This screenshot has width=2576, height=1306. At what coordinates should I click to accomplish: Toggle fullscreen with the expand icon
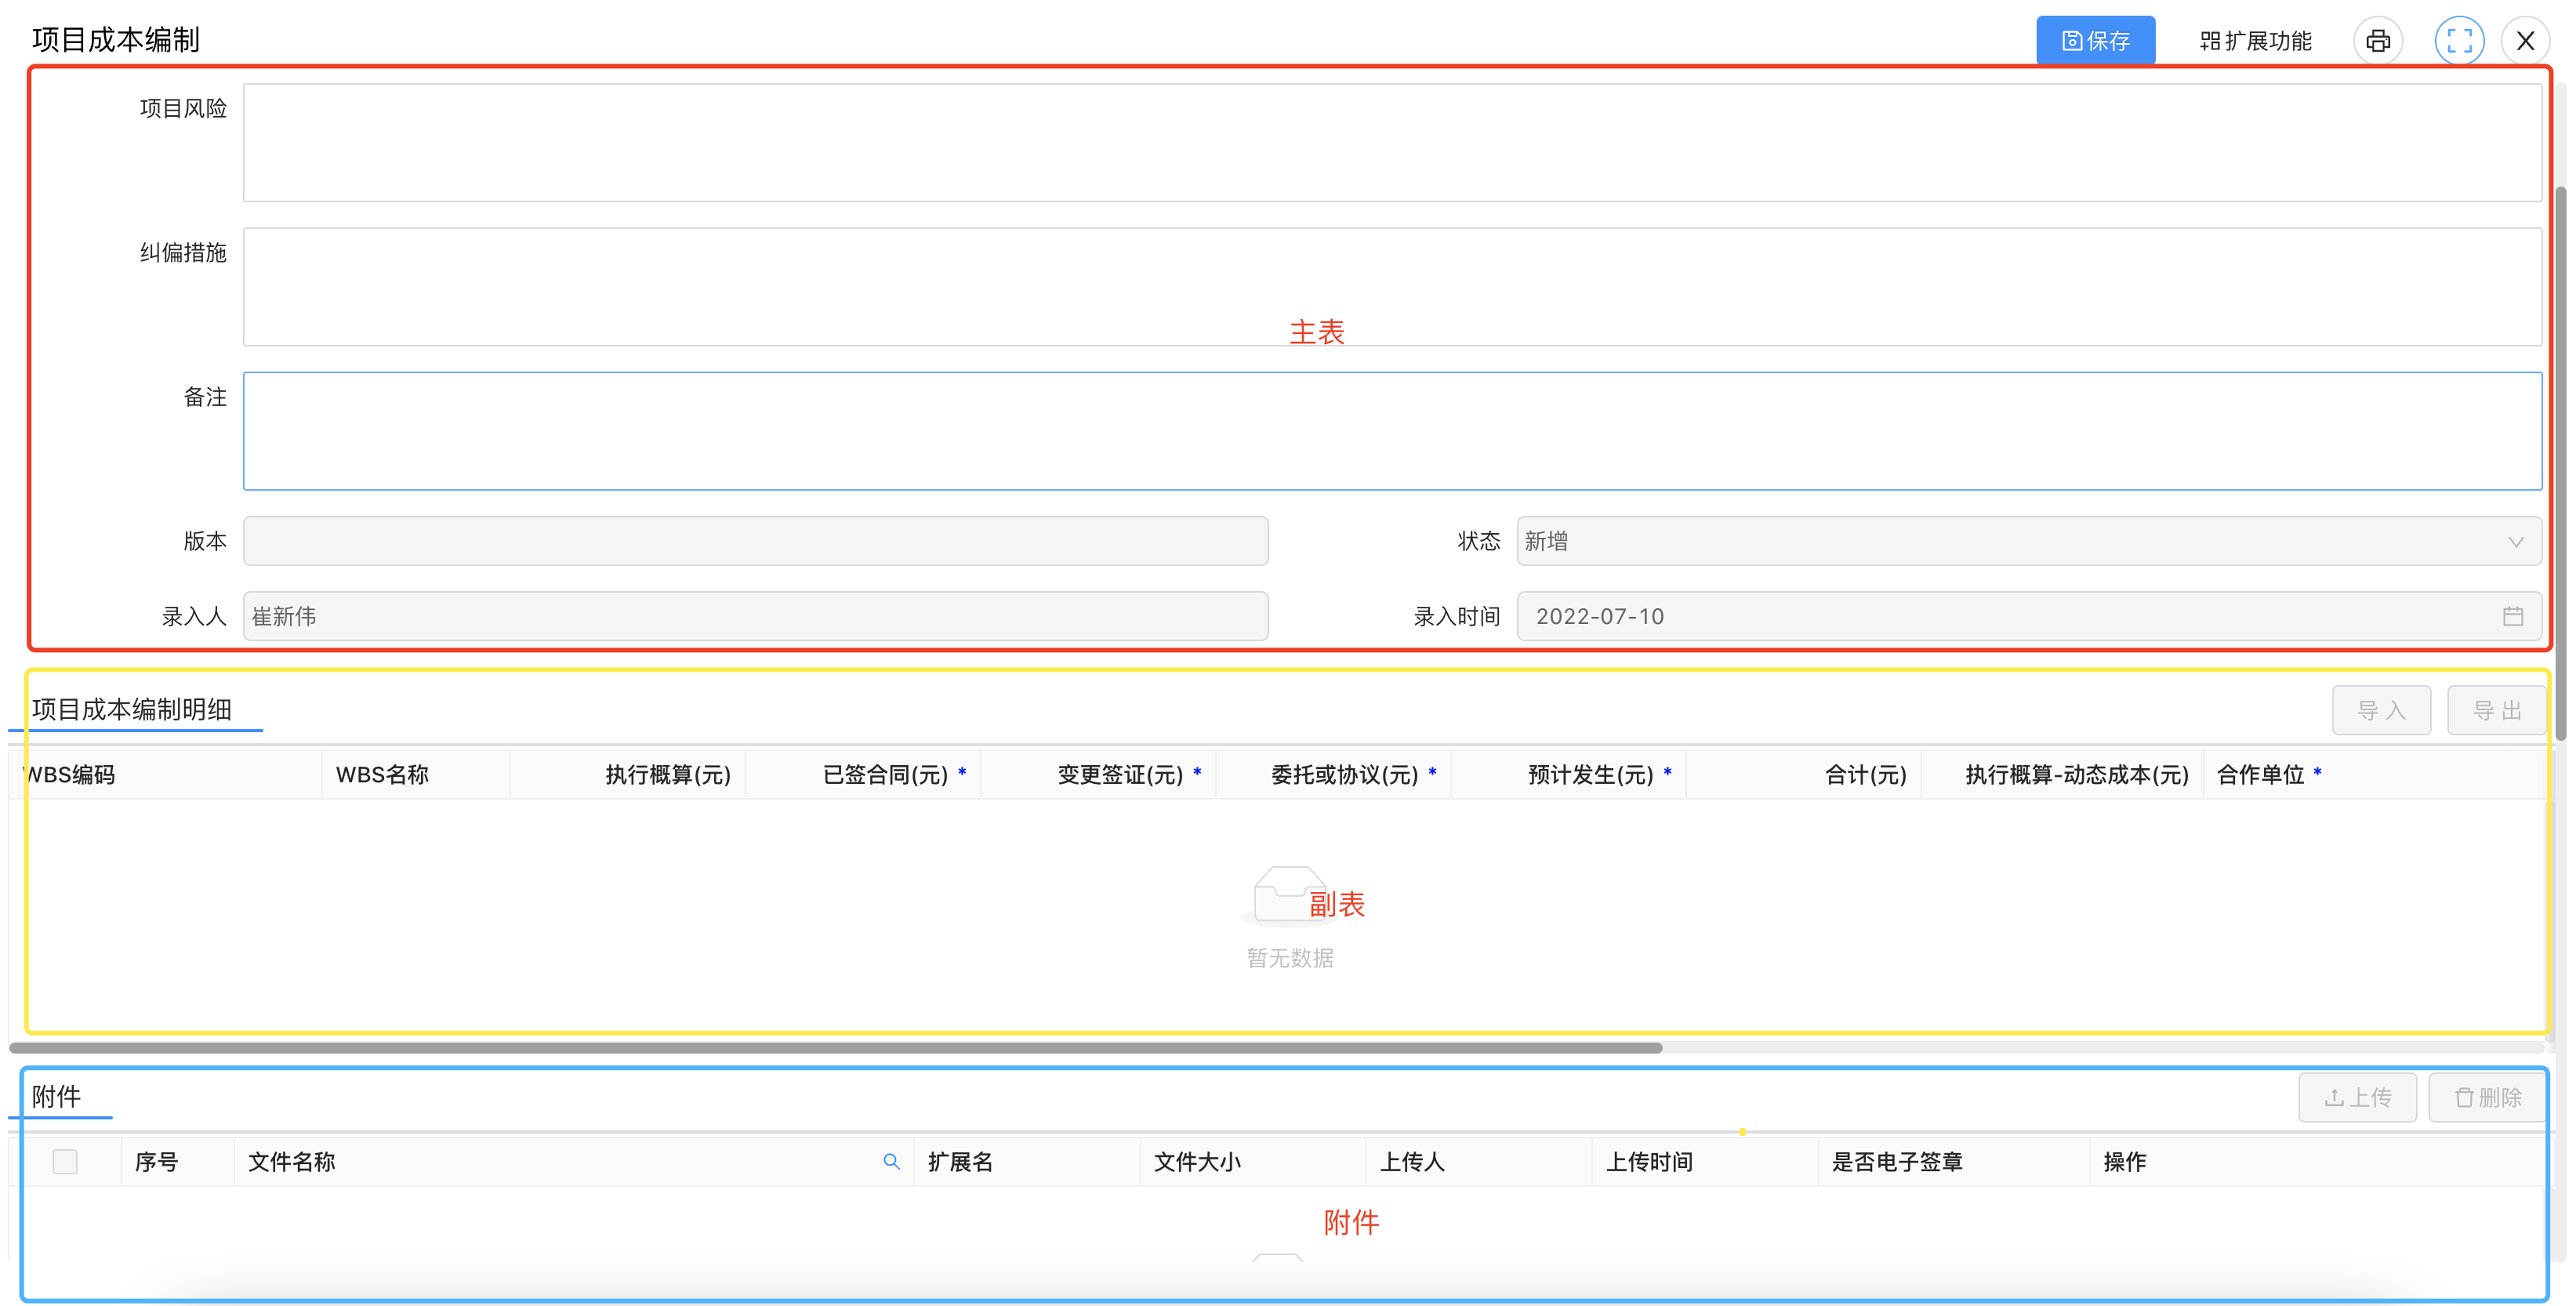click(2459, 41)
